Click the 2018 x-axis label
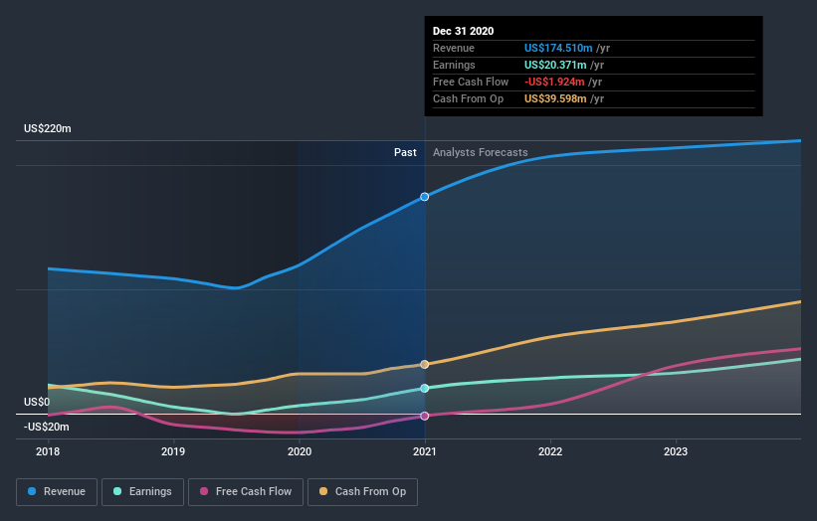This screenshot has width=817, height=521. pos(48,451)
